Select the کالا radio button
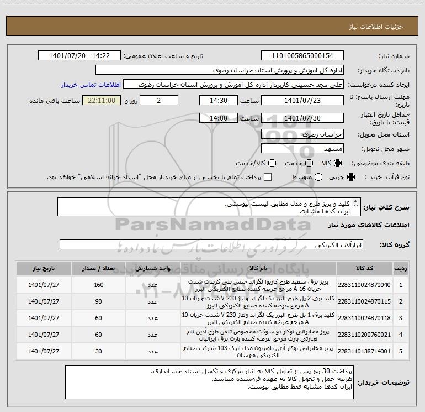Image resolution: width=425 pixels, height=412 pixels. pos(338,163)
